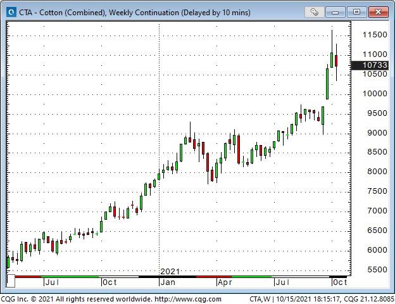
Task: Click the first Jul label on time axis
Action: coord(52,282)
